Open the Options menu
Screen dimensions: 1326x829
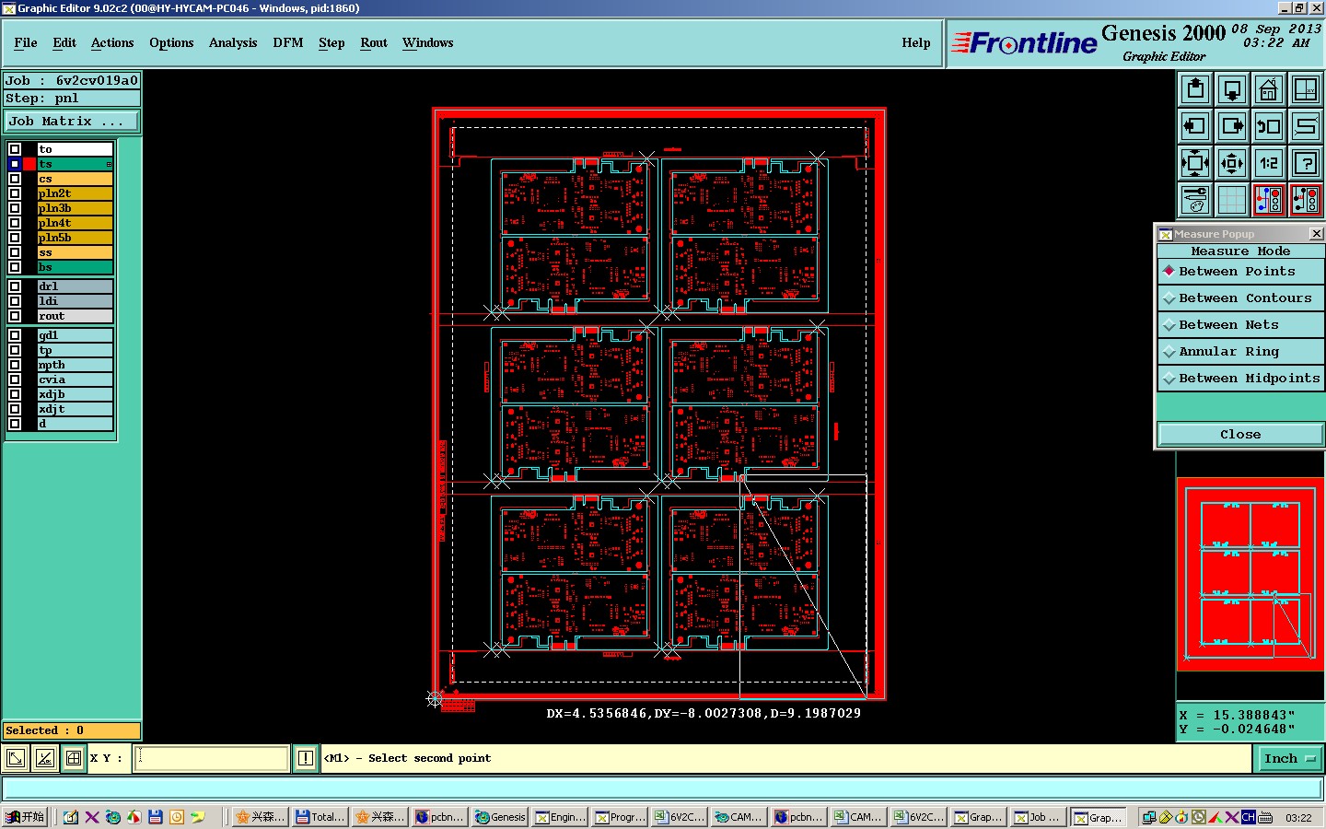coord(171,42)
